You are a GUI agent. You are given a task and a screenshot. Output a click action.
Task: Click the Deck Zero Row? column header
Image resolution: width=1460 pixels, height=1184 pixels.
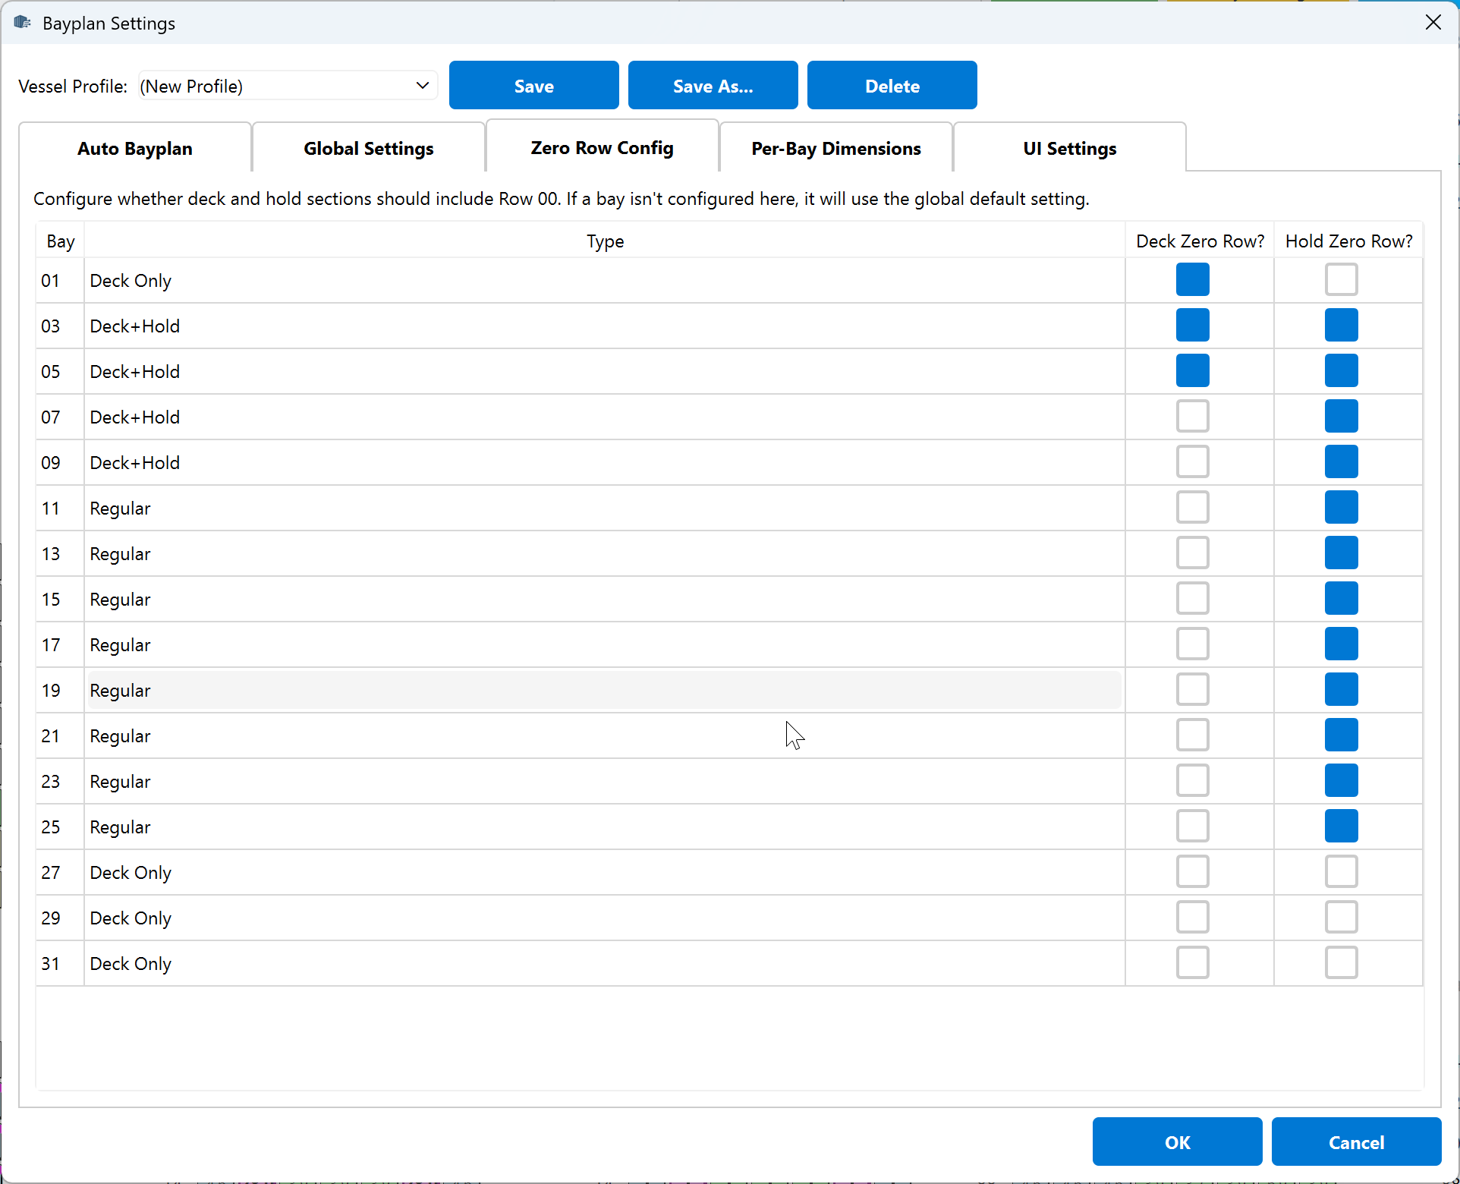point(1200,241)
